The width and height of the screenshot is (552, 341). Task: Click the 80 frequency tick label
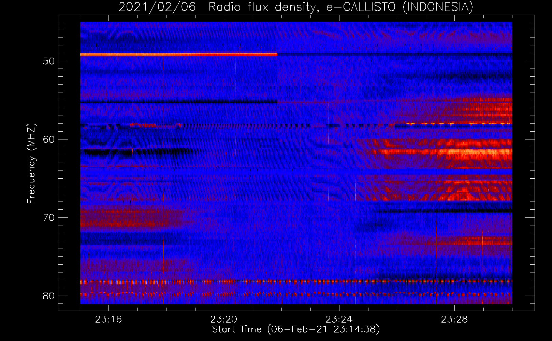click(x=49, y=296)
